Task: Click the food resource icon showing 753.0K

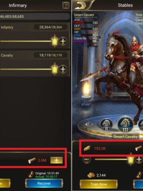Action: click(87, 148)
